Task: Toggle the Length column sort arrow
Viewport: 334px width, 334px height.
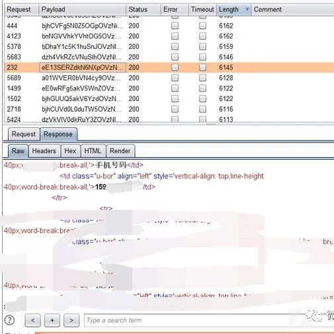Action: click(247, 9)
